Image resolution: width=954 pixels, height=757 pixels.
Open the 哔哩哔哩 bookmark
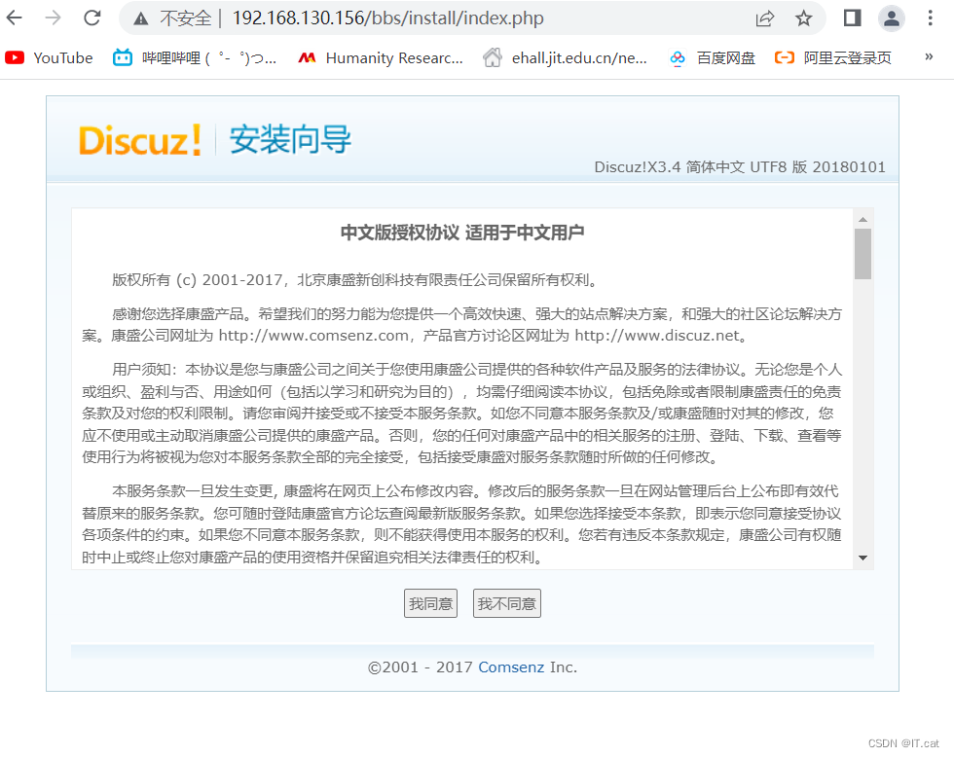tap(195, 57)
